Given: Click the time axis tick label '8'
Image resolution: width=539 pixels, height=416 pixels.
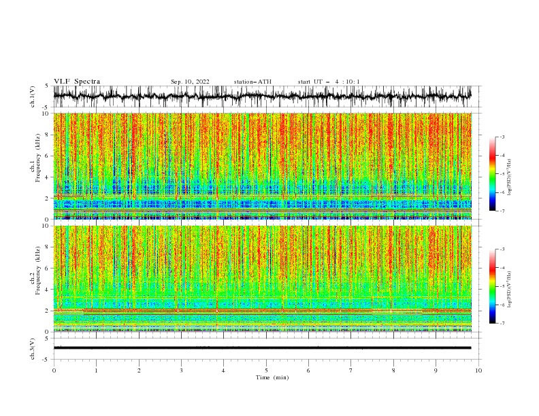Looking at the screenshot, I should [393, 370].
